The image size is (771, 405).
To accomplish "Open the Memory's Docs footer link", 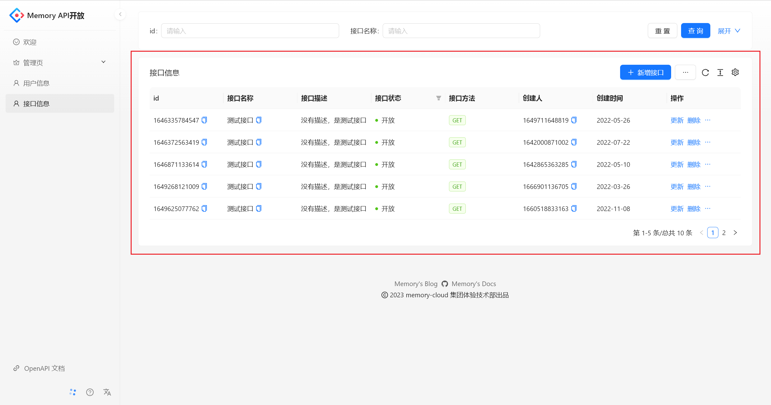I will tap(474, 284).
